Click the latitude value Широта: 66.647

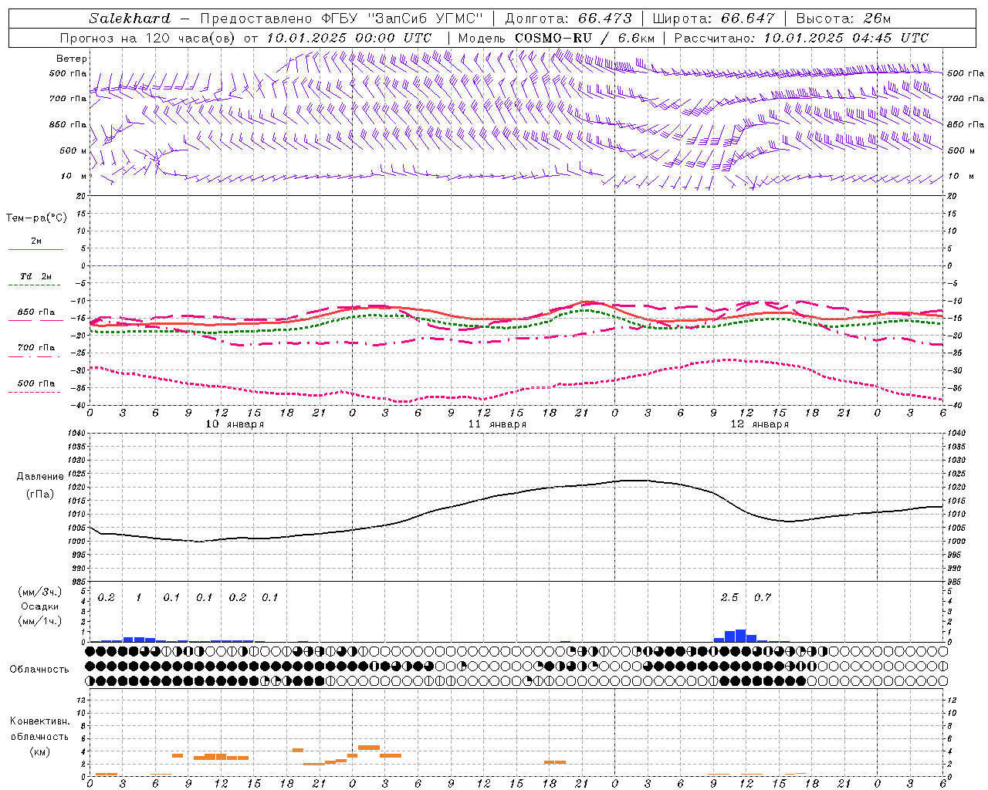pos(713,19)
